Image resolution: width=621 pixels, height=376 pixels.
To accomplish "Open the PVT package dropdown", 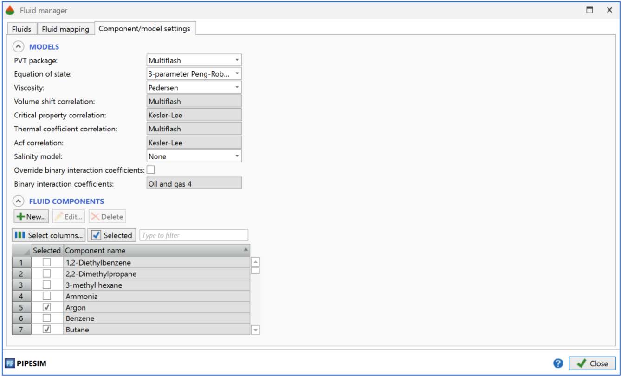I will pos(194,60).
